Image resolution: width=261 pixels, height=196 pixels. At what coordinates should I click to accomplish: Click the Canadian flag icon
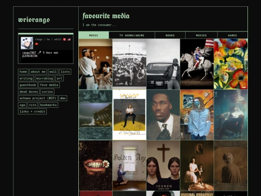click(x=65, y=40)
